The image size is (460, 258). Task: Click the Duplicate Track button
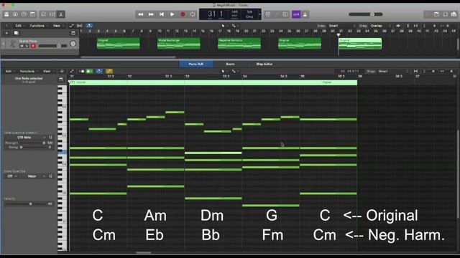16,33
